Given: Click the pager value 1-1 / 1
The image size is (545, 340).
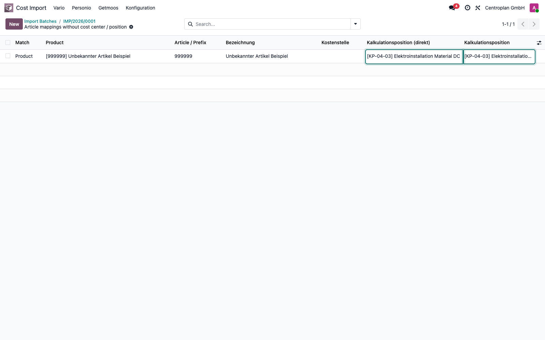Looking at the screenshot, I should [x=508, y=24].
